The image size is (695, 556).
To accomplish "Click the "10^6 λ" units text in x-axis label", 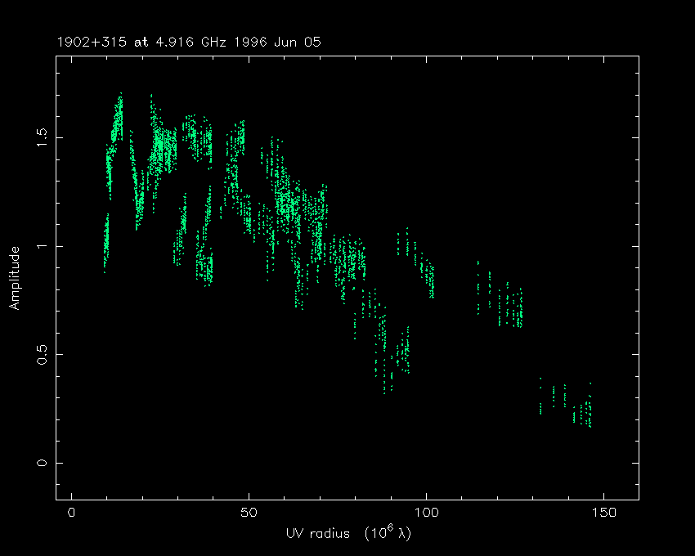I will point(378,531).
